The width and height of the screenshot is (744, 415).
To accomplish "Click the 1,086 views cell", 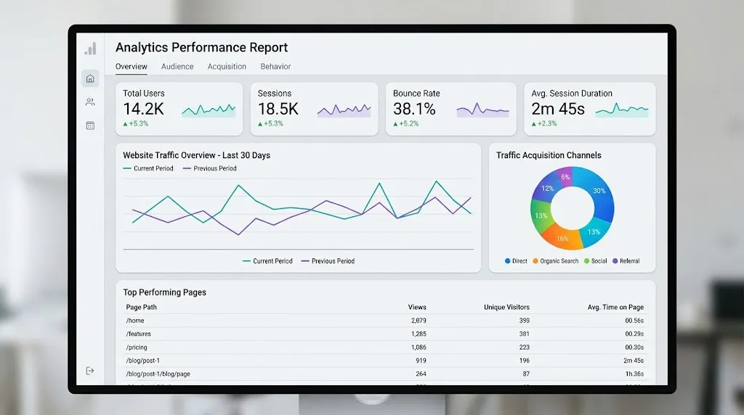I will [x=418, y=348].
